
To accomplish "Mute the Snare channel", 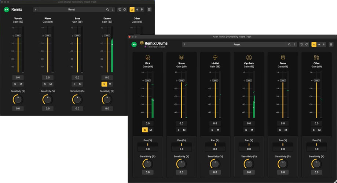I will (184, 130).
